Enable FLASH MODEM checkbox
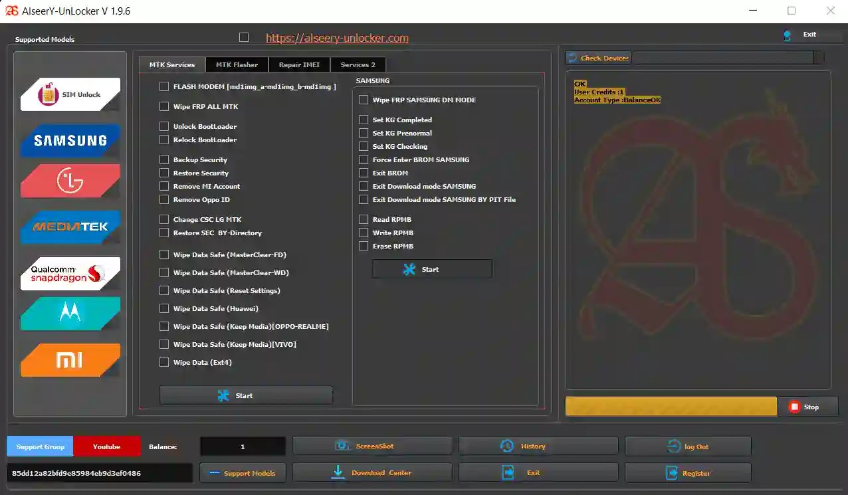This screenshot has height=495, width=848. [164, 86]
